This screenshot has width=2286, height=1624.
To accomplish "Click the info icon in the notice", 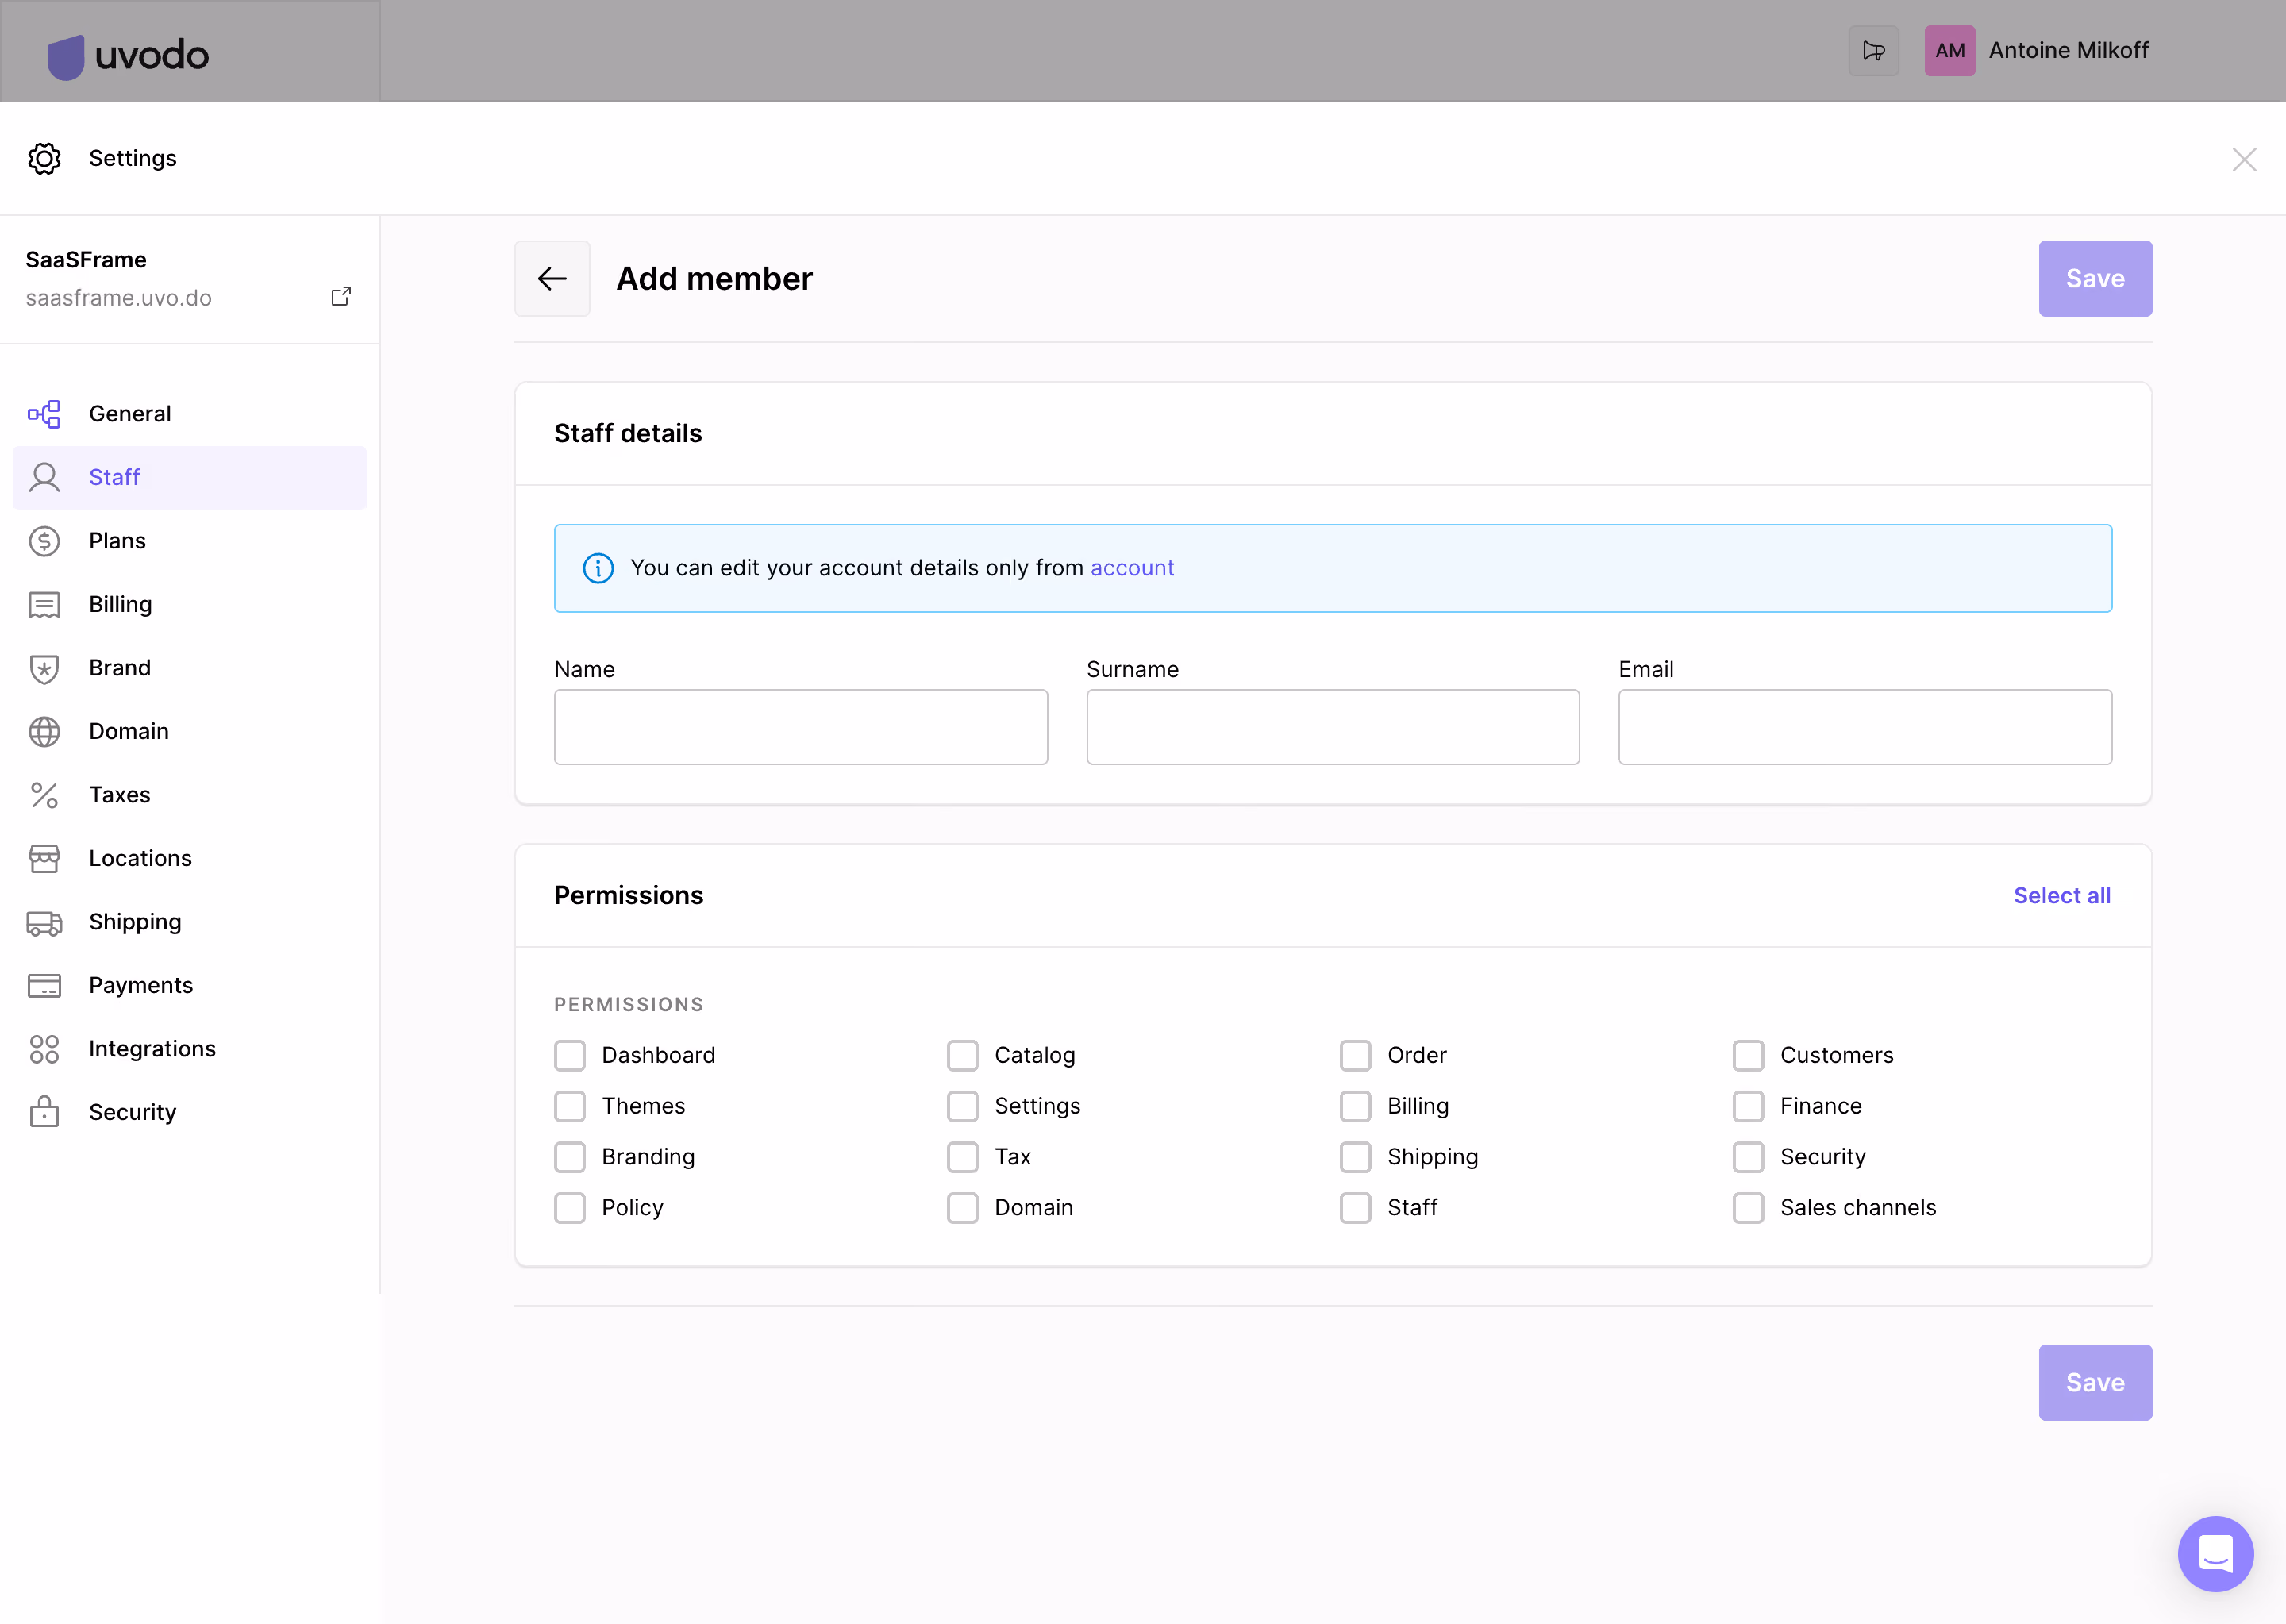I will (x=598, y=568).
